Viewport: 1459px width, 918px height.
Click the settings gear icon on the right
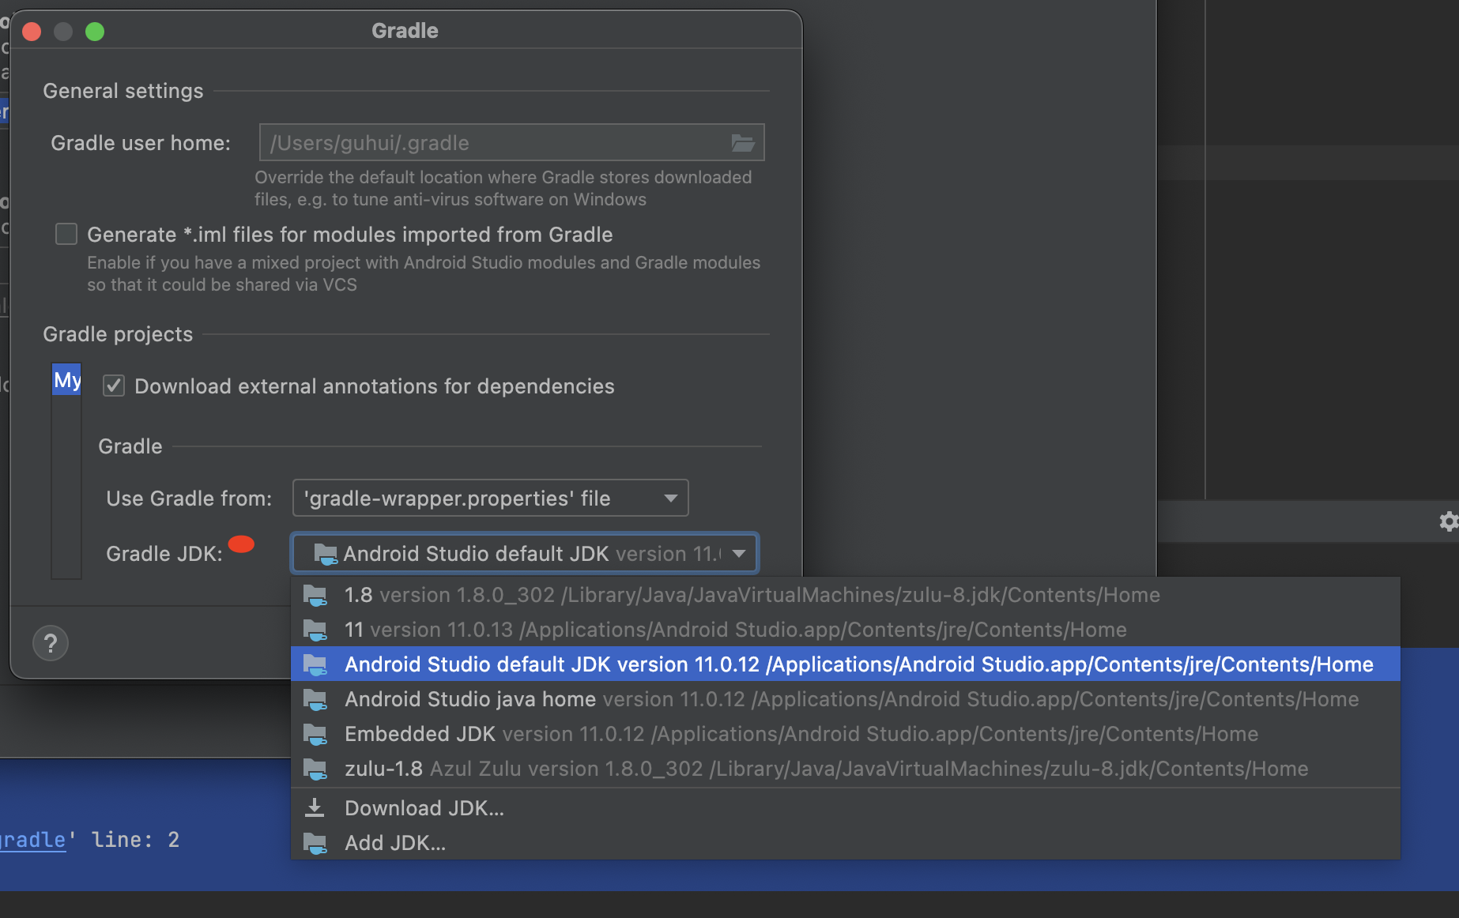tap(1449, 521)
